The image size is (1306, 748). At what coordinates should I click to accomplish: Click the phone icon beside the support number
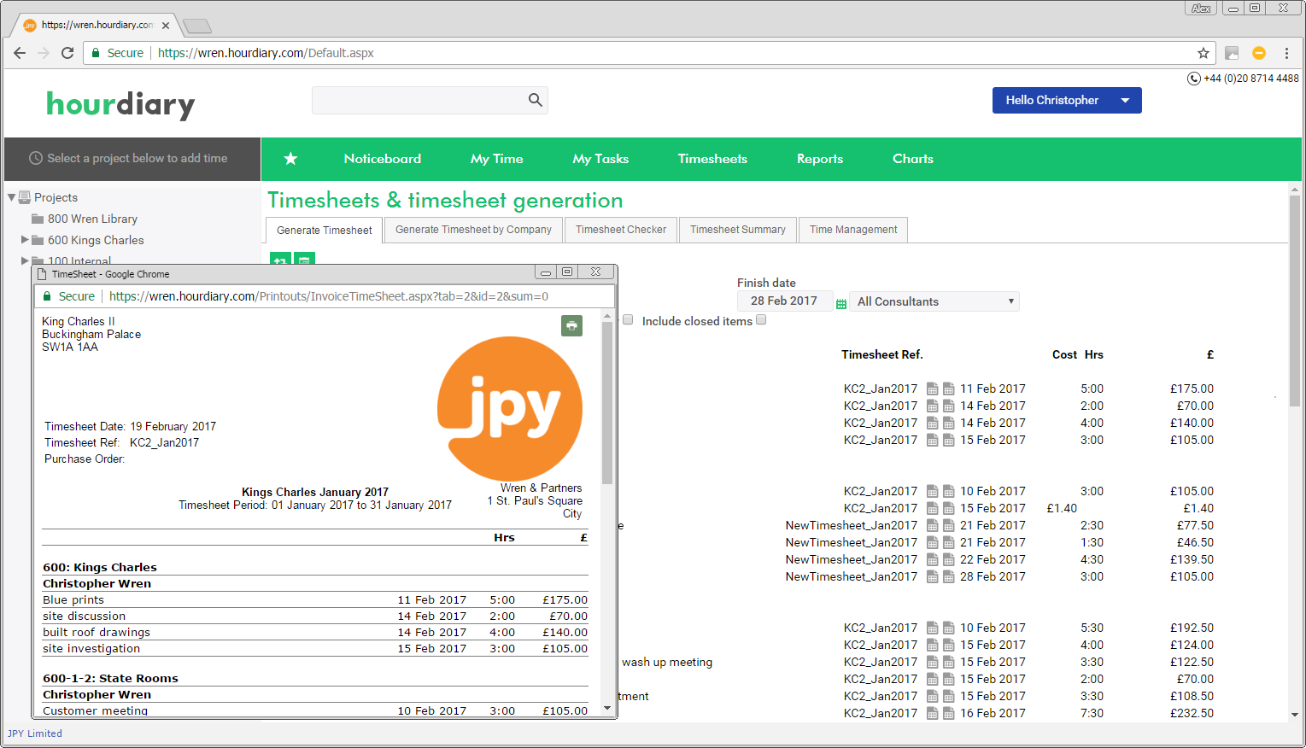(x=1192, y=78)
